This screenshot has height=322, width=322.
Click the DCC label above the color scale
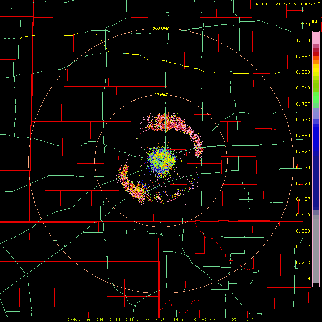[314, 21]
